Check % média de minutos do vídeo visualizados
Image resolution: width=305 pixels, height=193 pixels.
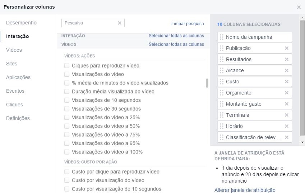point(67,83)
